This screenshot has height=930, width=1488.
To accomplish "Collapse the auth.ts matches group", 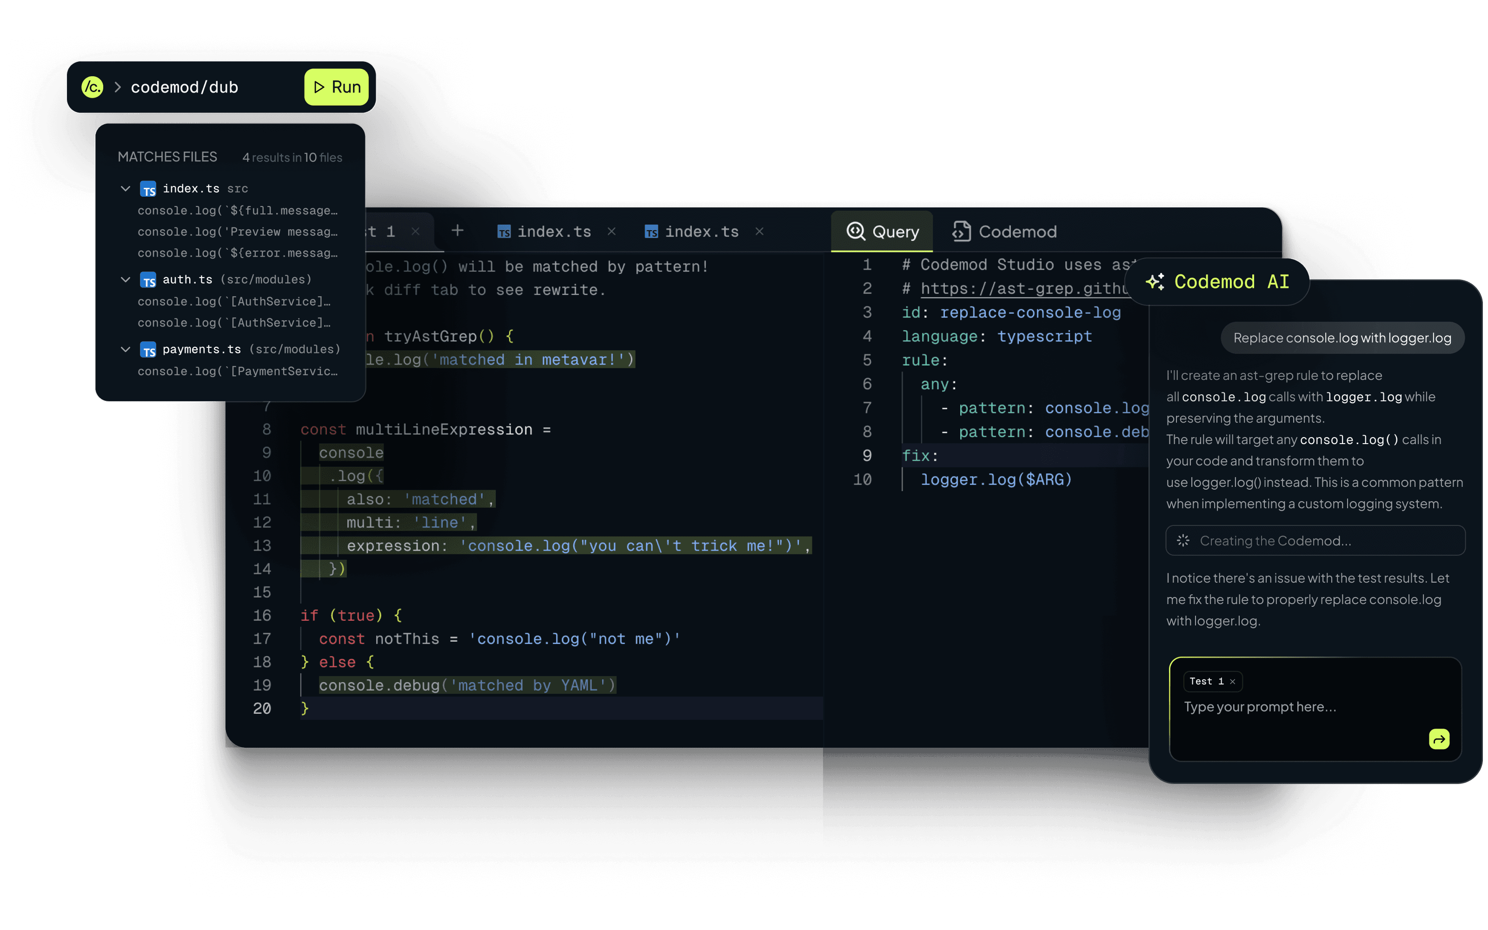I will tap(126, 279).
